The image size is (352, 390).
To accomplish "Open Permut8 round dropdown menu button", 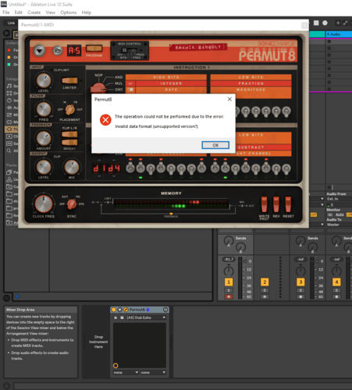I will [x=39, y=51].
